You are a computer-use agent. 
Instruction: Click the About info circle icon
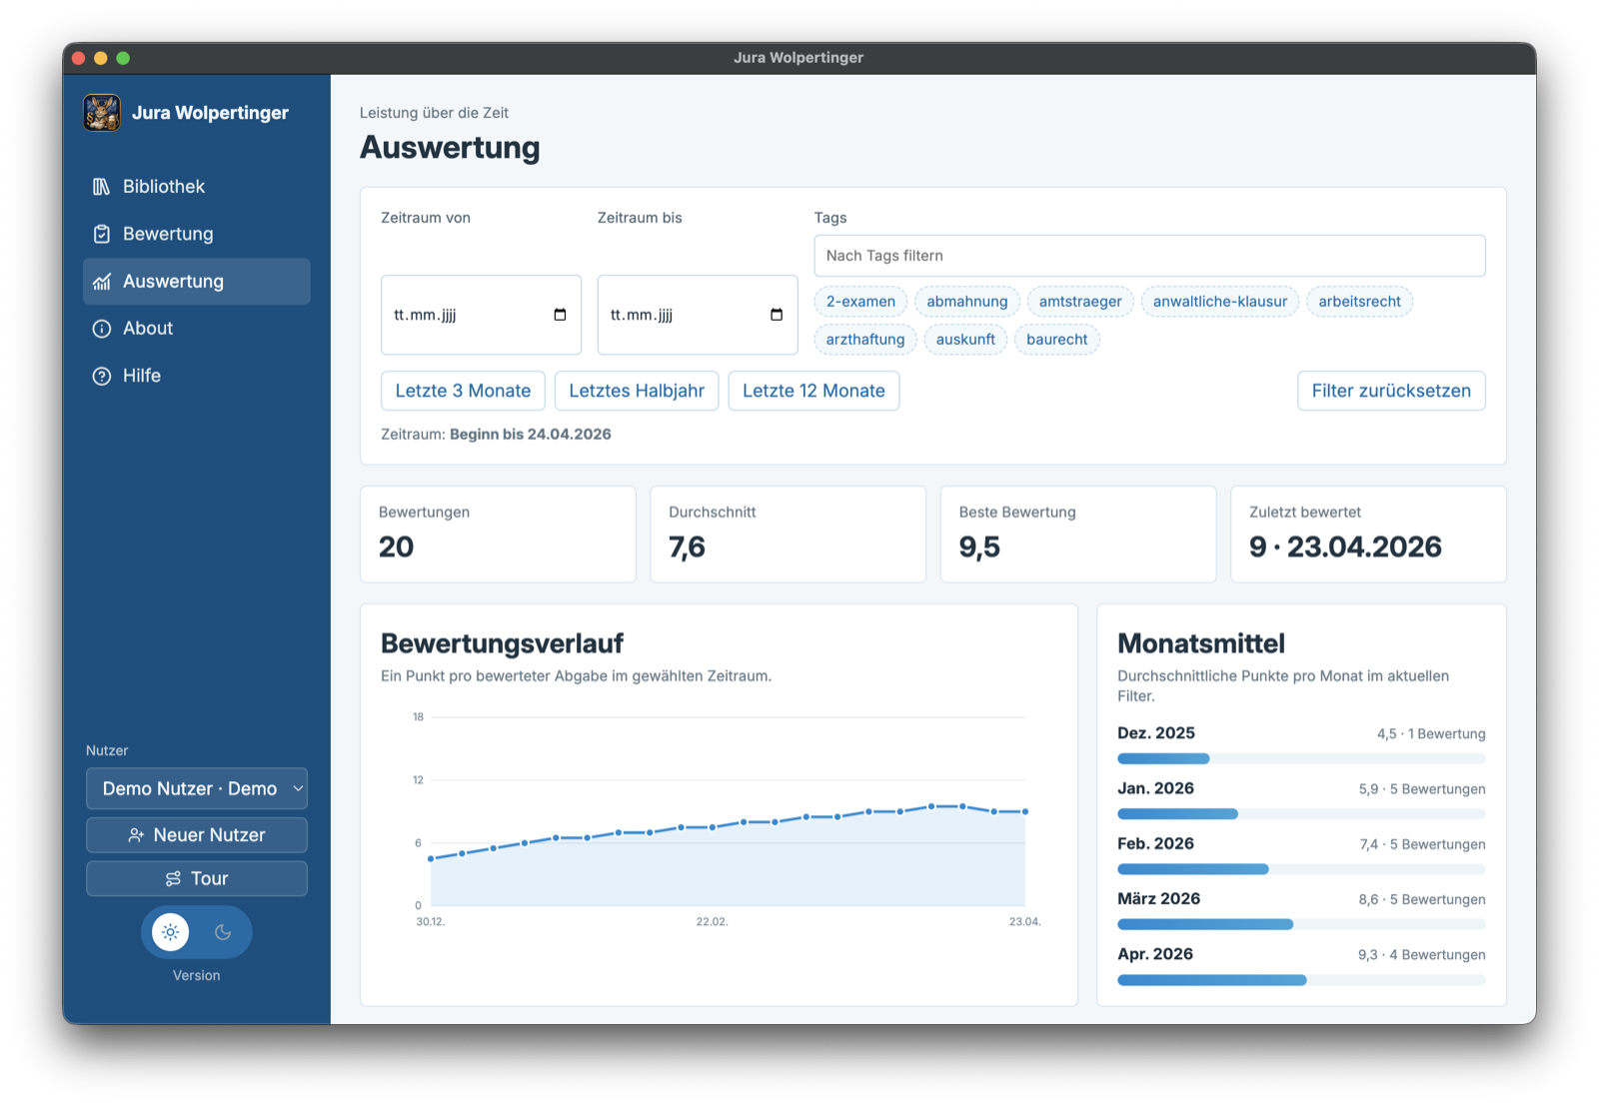[101, 329]
